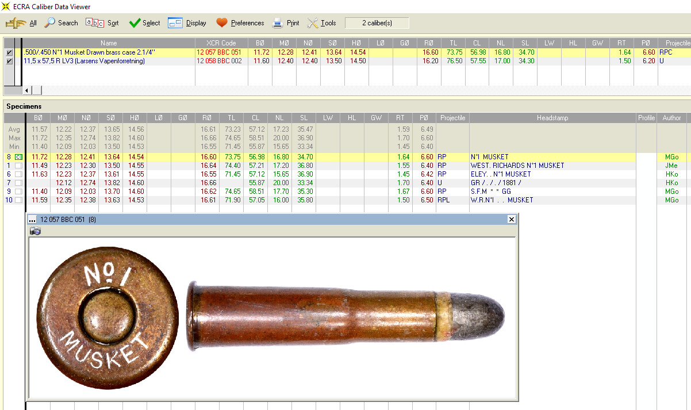
Task: Click the camera icon in image panel
Action: coord(35,231)
